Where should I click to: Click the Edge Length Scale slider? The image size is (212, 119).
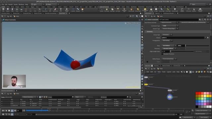coord(182,52)
